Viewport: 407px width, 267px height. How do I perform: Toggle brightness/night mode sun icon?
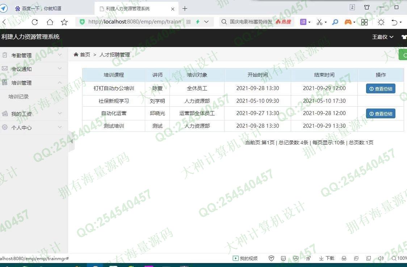[x=381, y=22]
